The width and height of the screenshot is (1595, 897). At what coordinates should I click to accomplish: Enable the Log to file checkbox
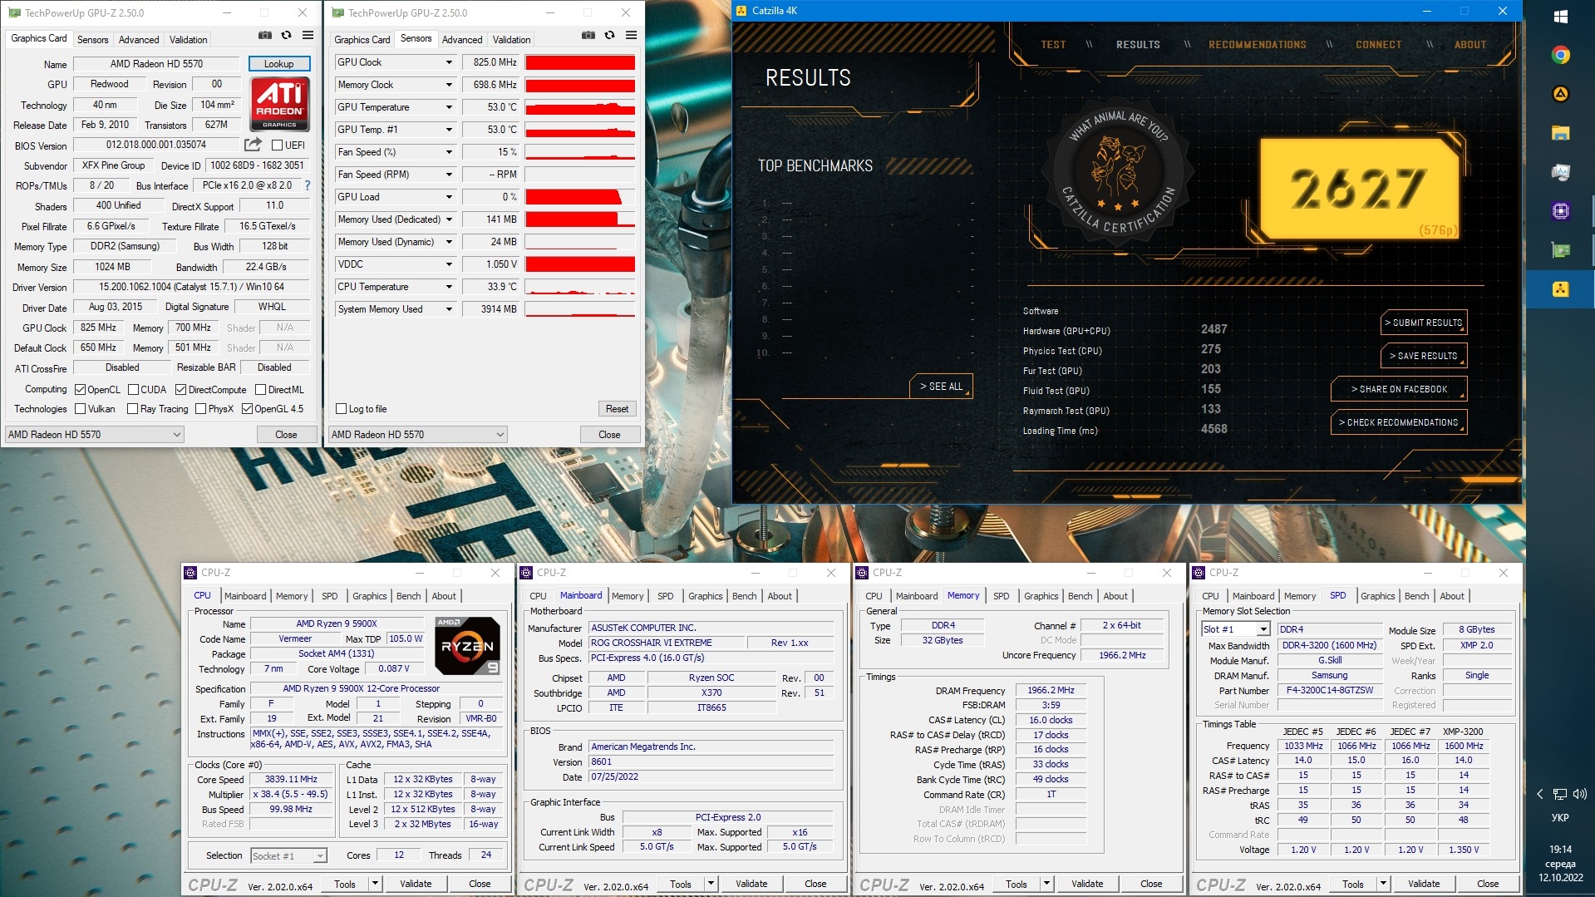pos(341,409)
